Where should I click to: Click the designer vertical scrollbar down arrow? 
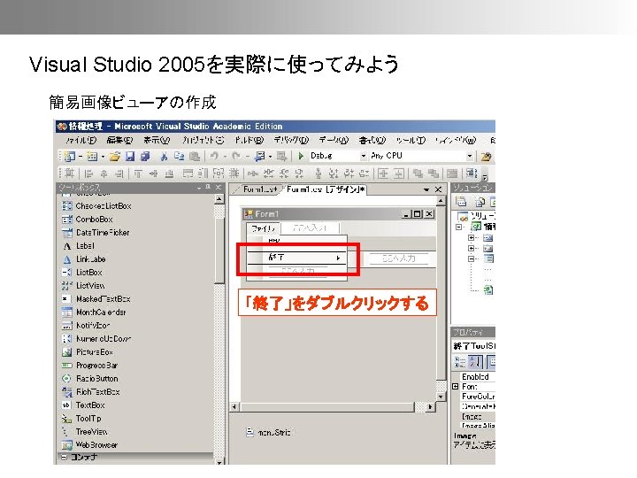click(441, 397)
